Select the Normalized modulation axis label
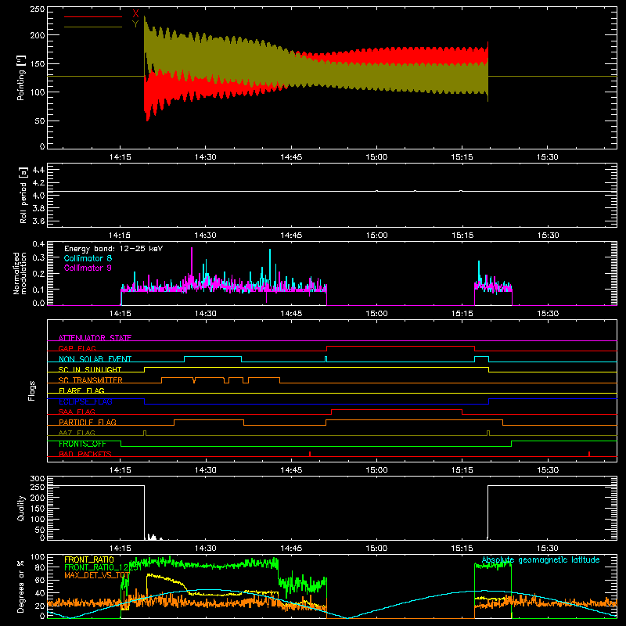The height and width of the screenshot is (626, 626). pos(20,273)
